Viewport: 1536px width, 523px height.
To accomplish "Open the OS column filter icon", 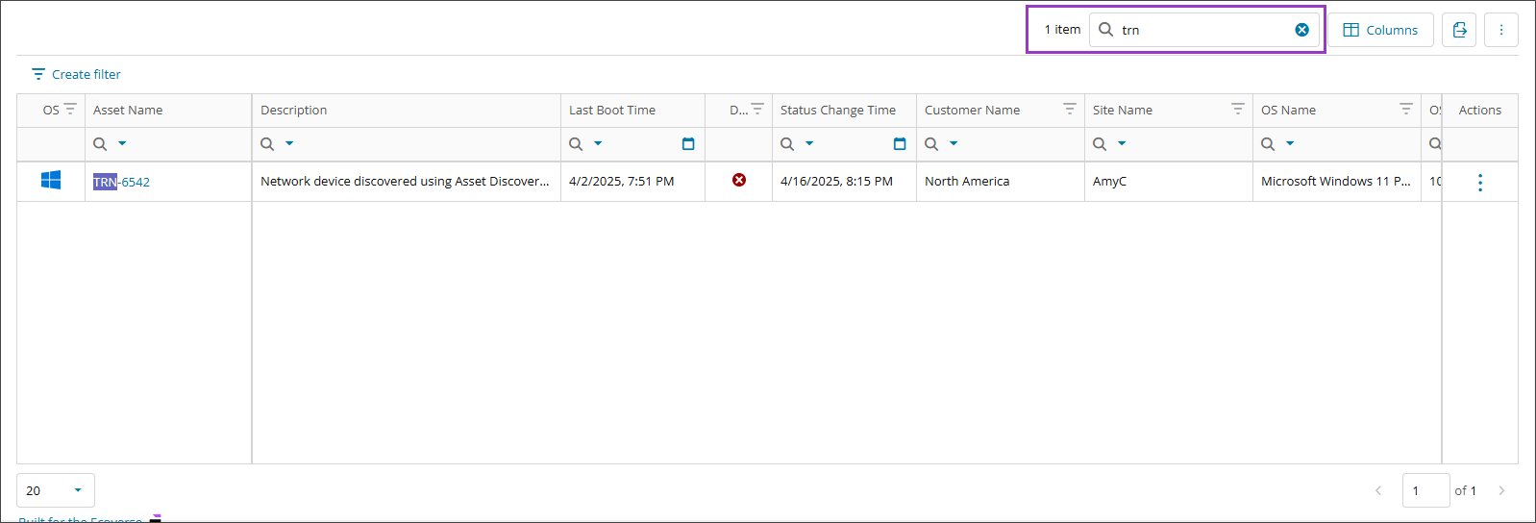I will 70,110.
